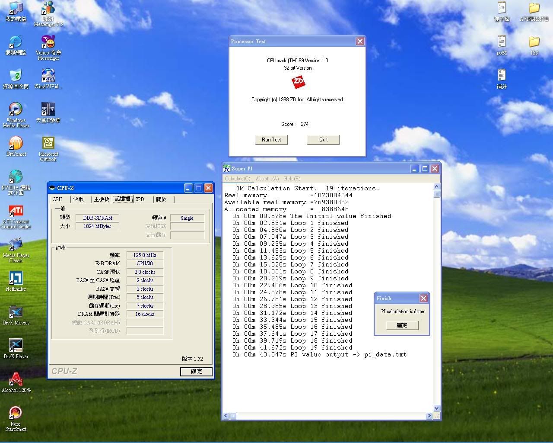Minimize the CPU-Z window

(x=188, y=188)
